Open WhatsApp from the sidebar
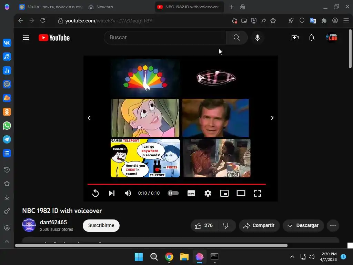 point(7,126)
